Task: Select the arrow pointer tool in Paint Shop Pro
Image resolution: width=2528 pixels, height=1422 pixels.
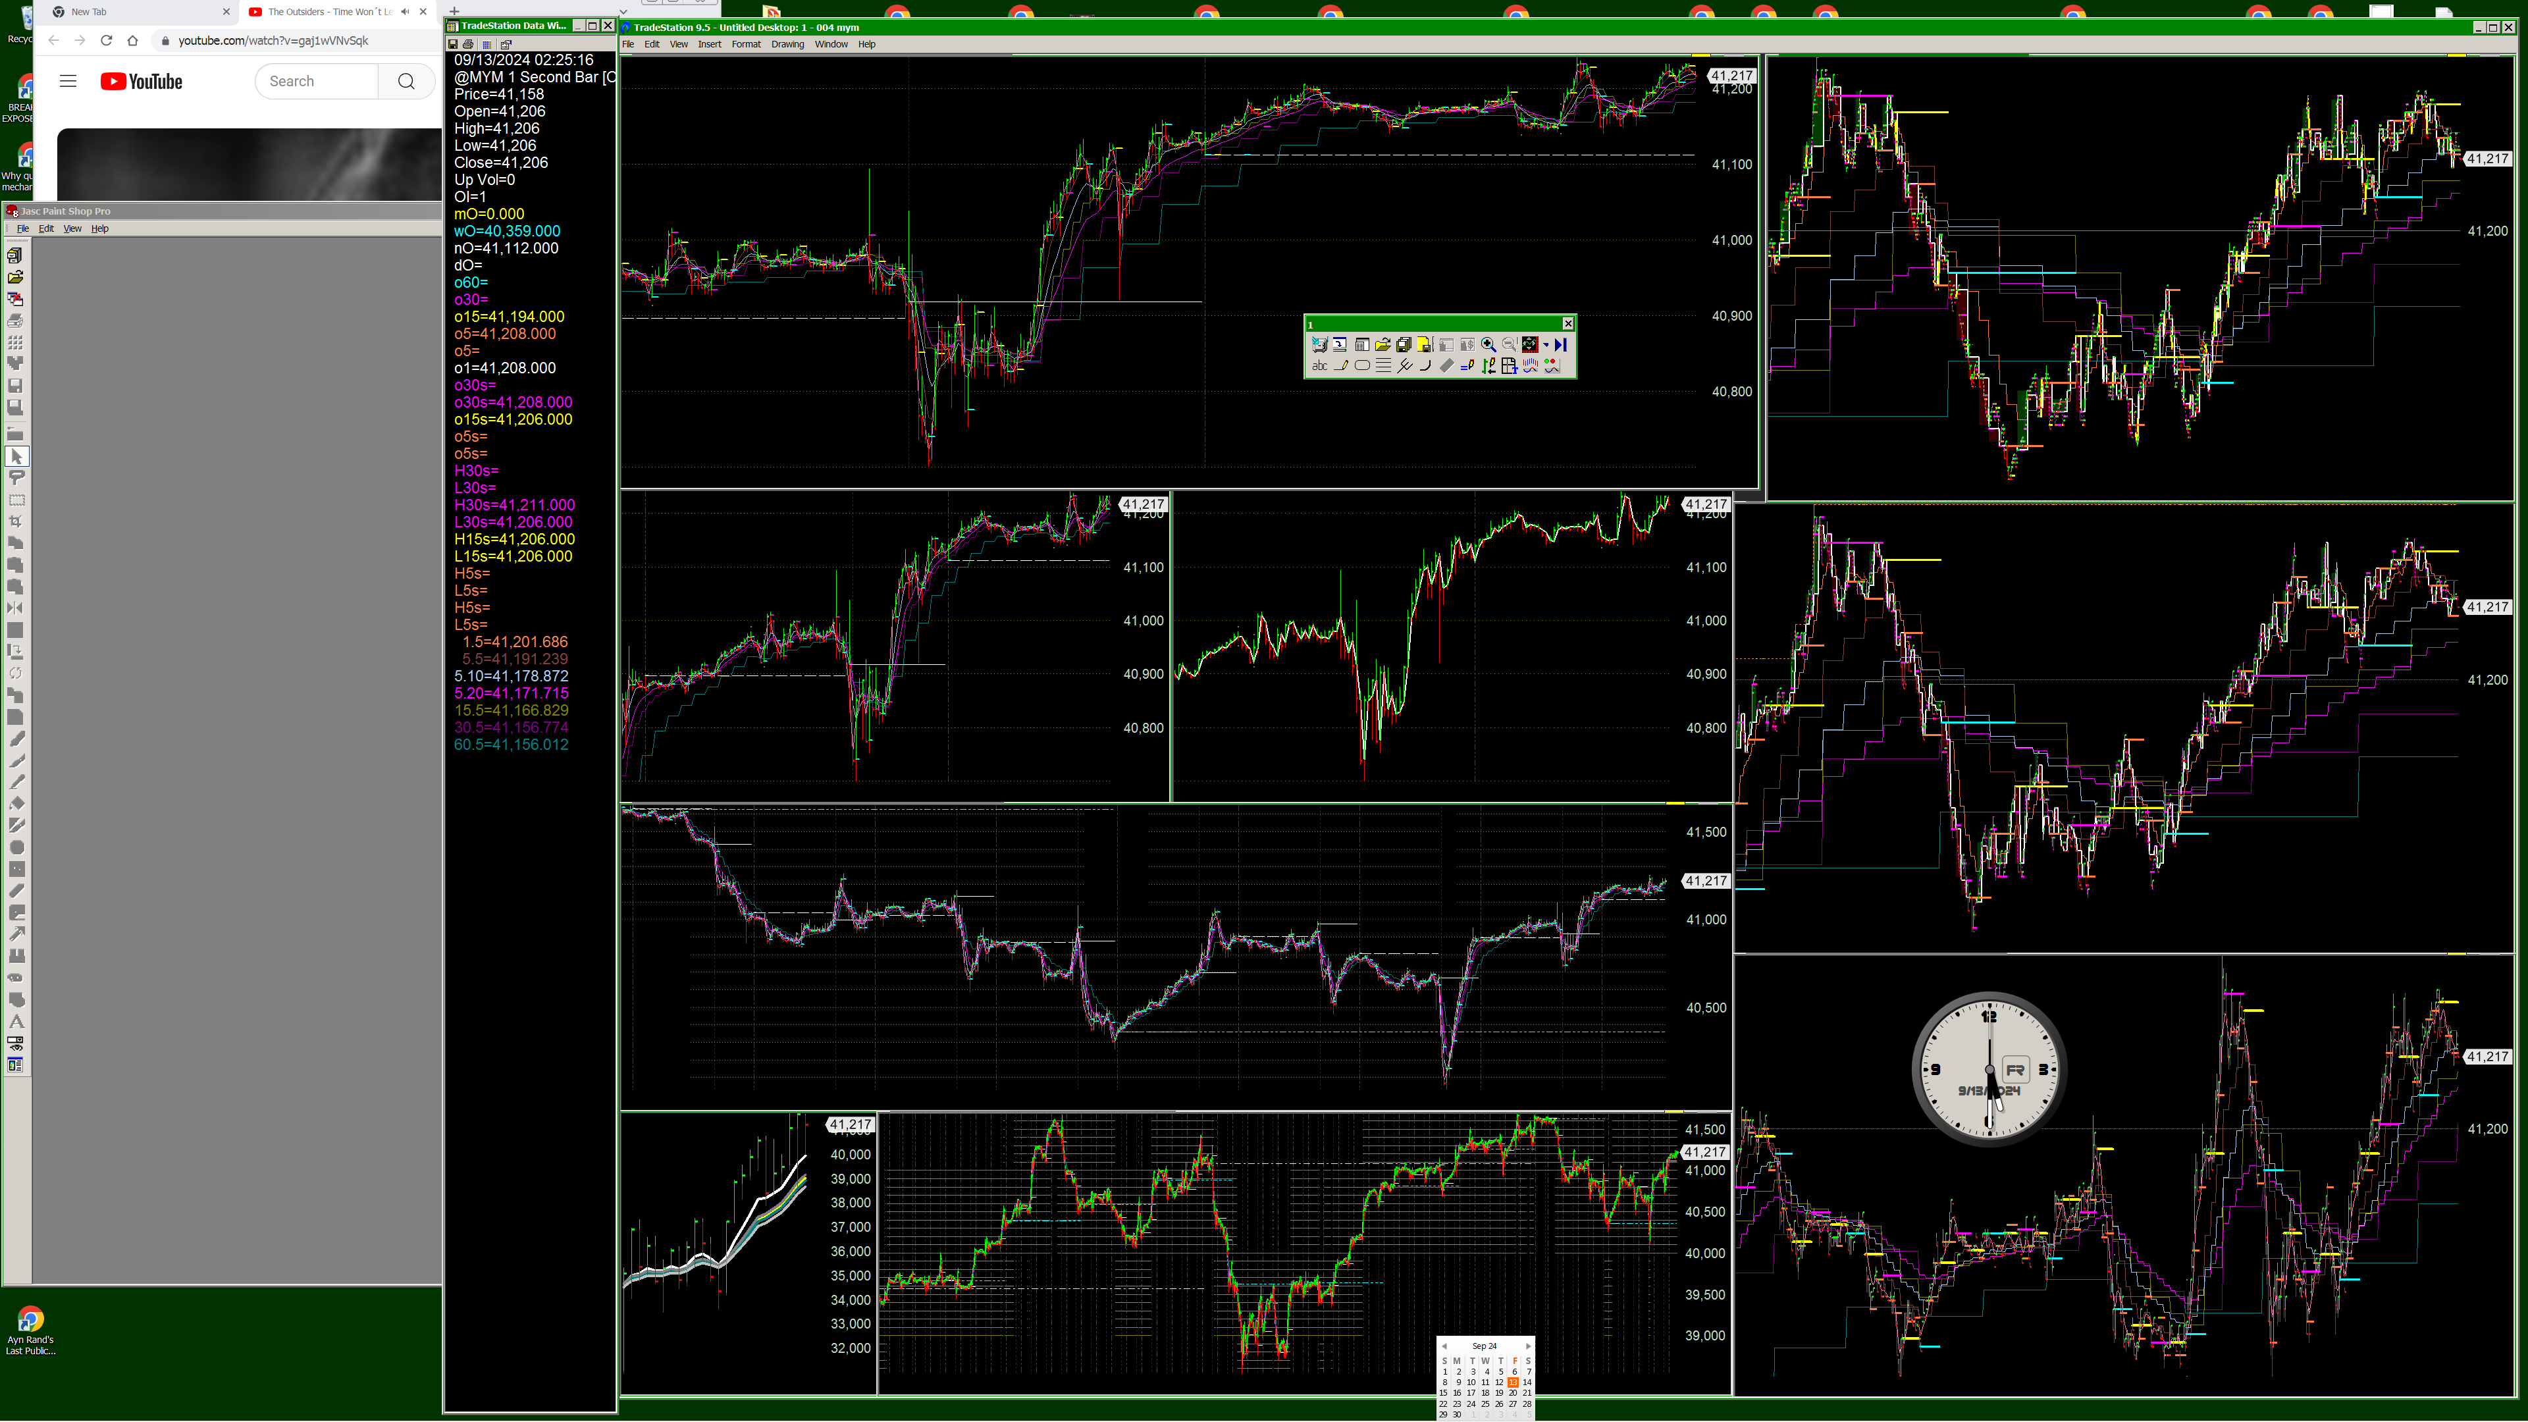Action: [16, 456]
